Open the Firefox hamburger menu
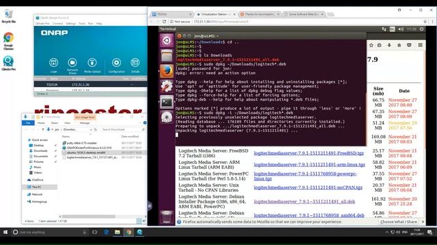The image size is (437, 245). point(421,45)
